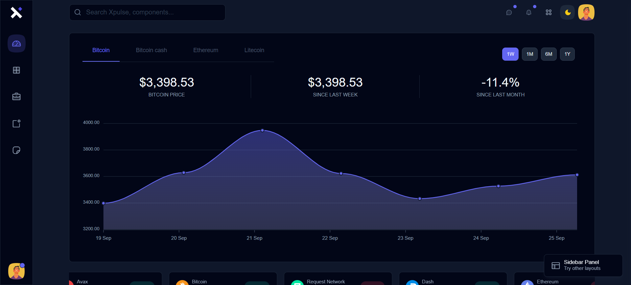
Task: Open the chat messages icon
Action: [509, 12]
